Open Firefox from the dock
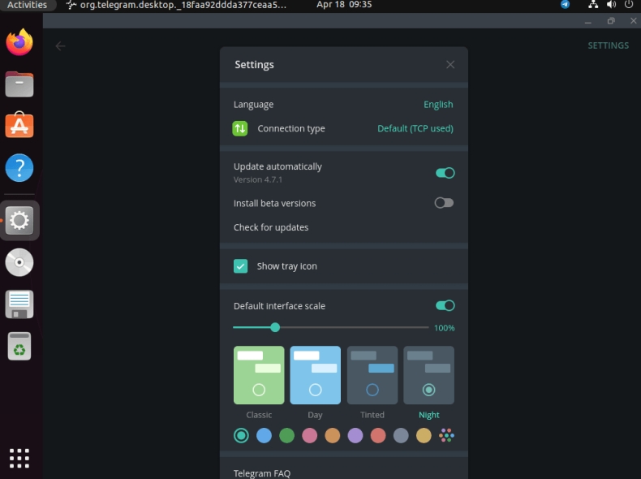 [x=19, y=42]
